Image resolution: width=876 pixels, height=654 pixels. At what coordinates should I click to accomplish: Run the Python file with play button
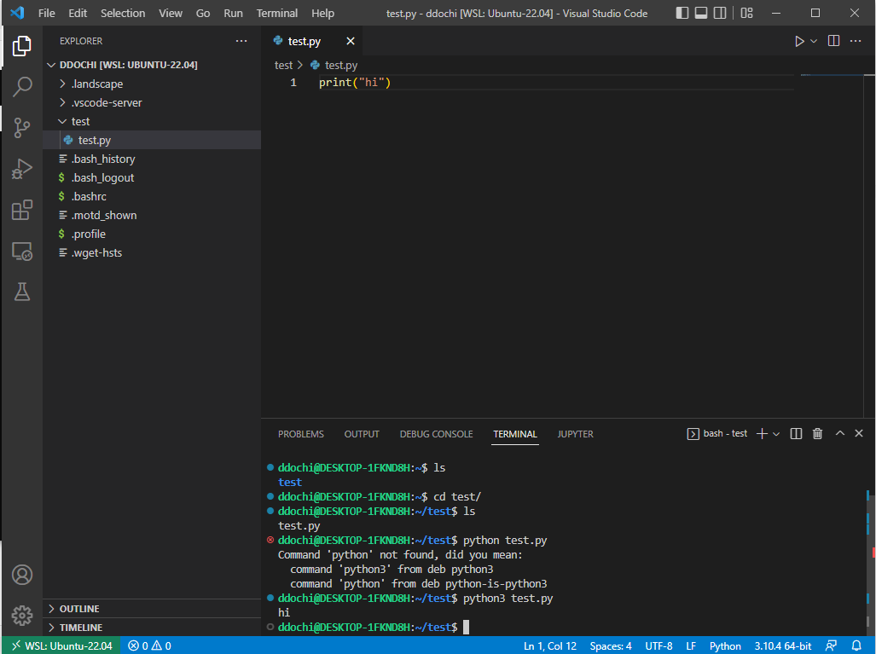(799, 41)
